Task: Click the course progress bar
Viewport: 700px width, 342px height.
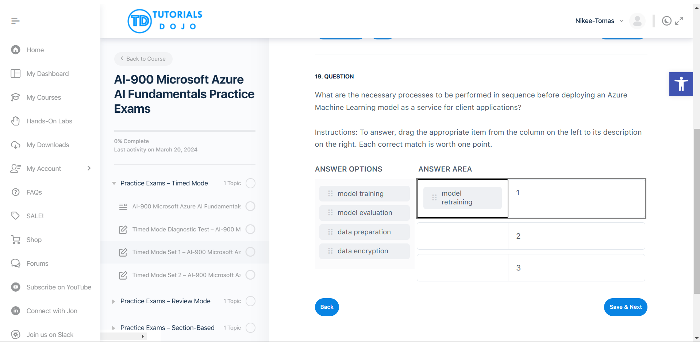Action: (x=185, y=131)
